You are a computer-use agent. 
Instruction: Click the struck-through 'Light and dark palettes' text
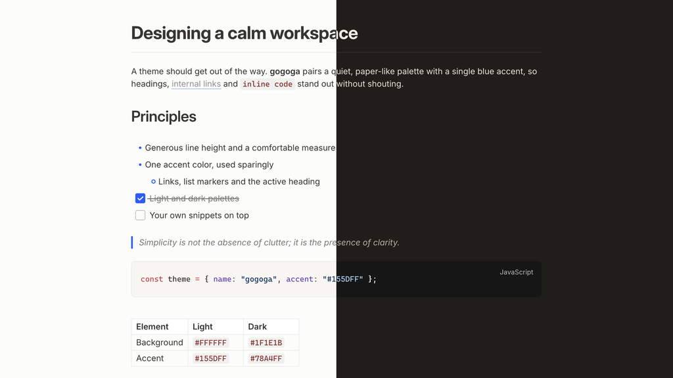[x=194, y=198]
